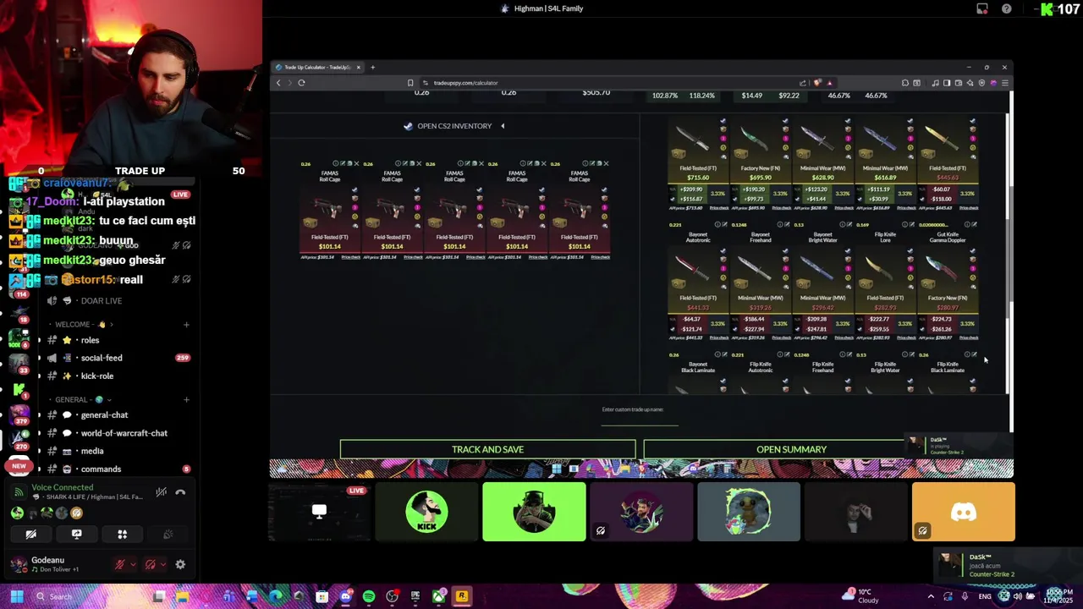1083x609 pixels.
Task: Open Rockstar Games Launcher from taskbar
Action: pyautogui.click(x=462, y=596)
